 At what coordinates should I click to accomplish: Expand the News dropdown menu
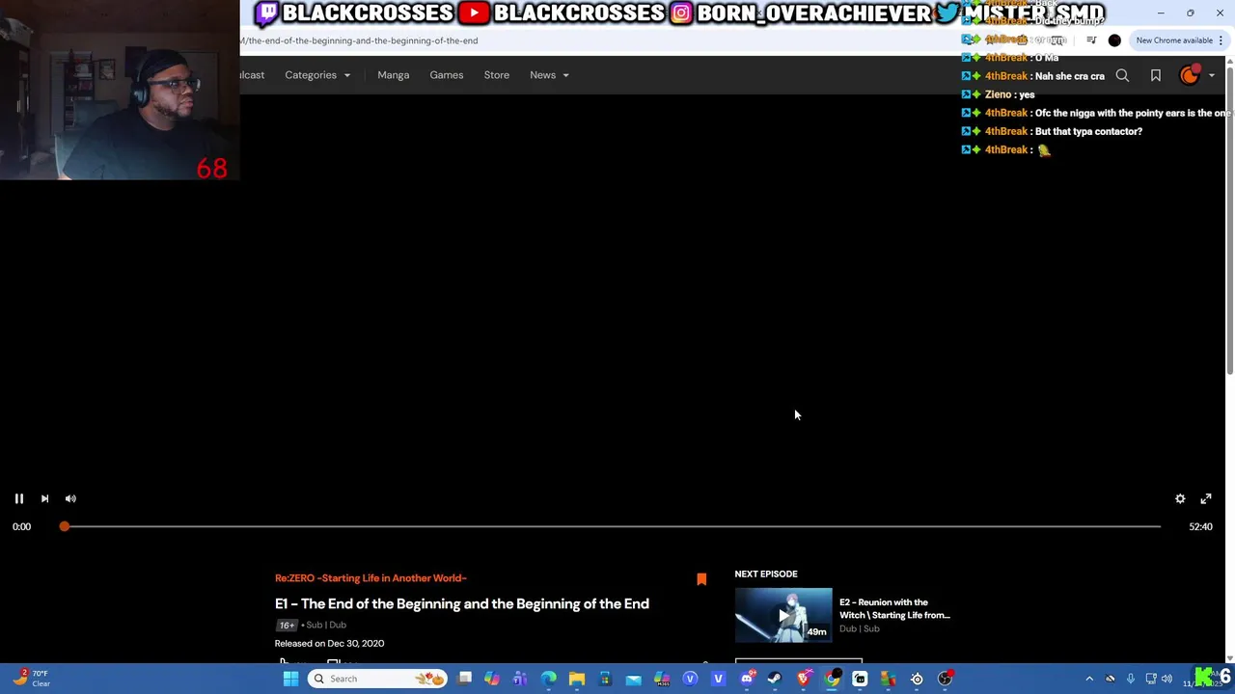pos(549,74)
